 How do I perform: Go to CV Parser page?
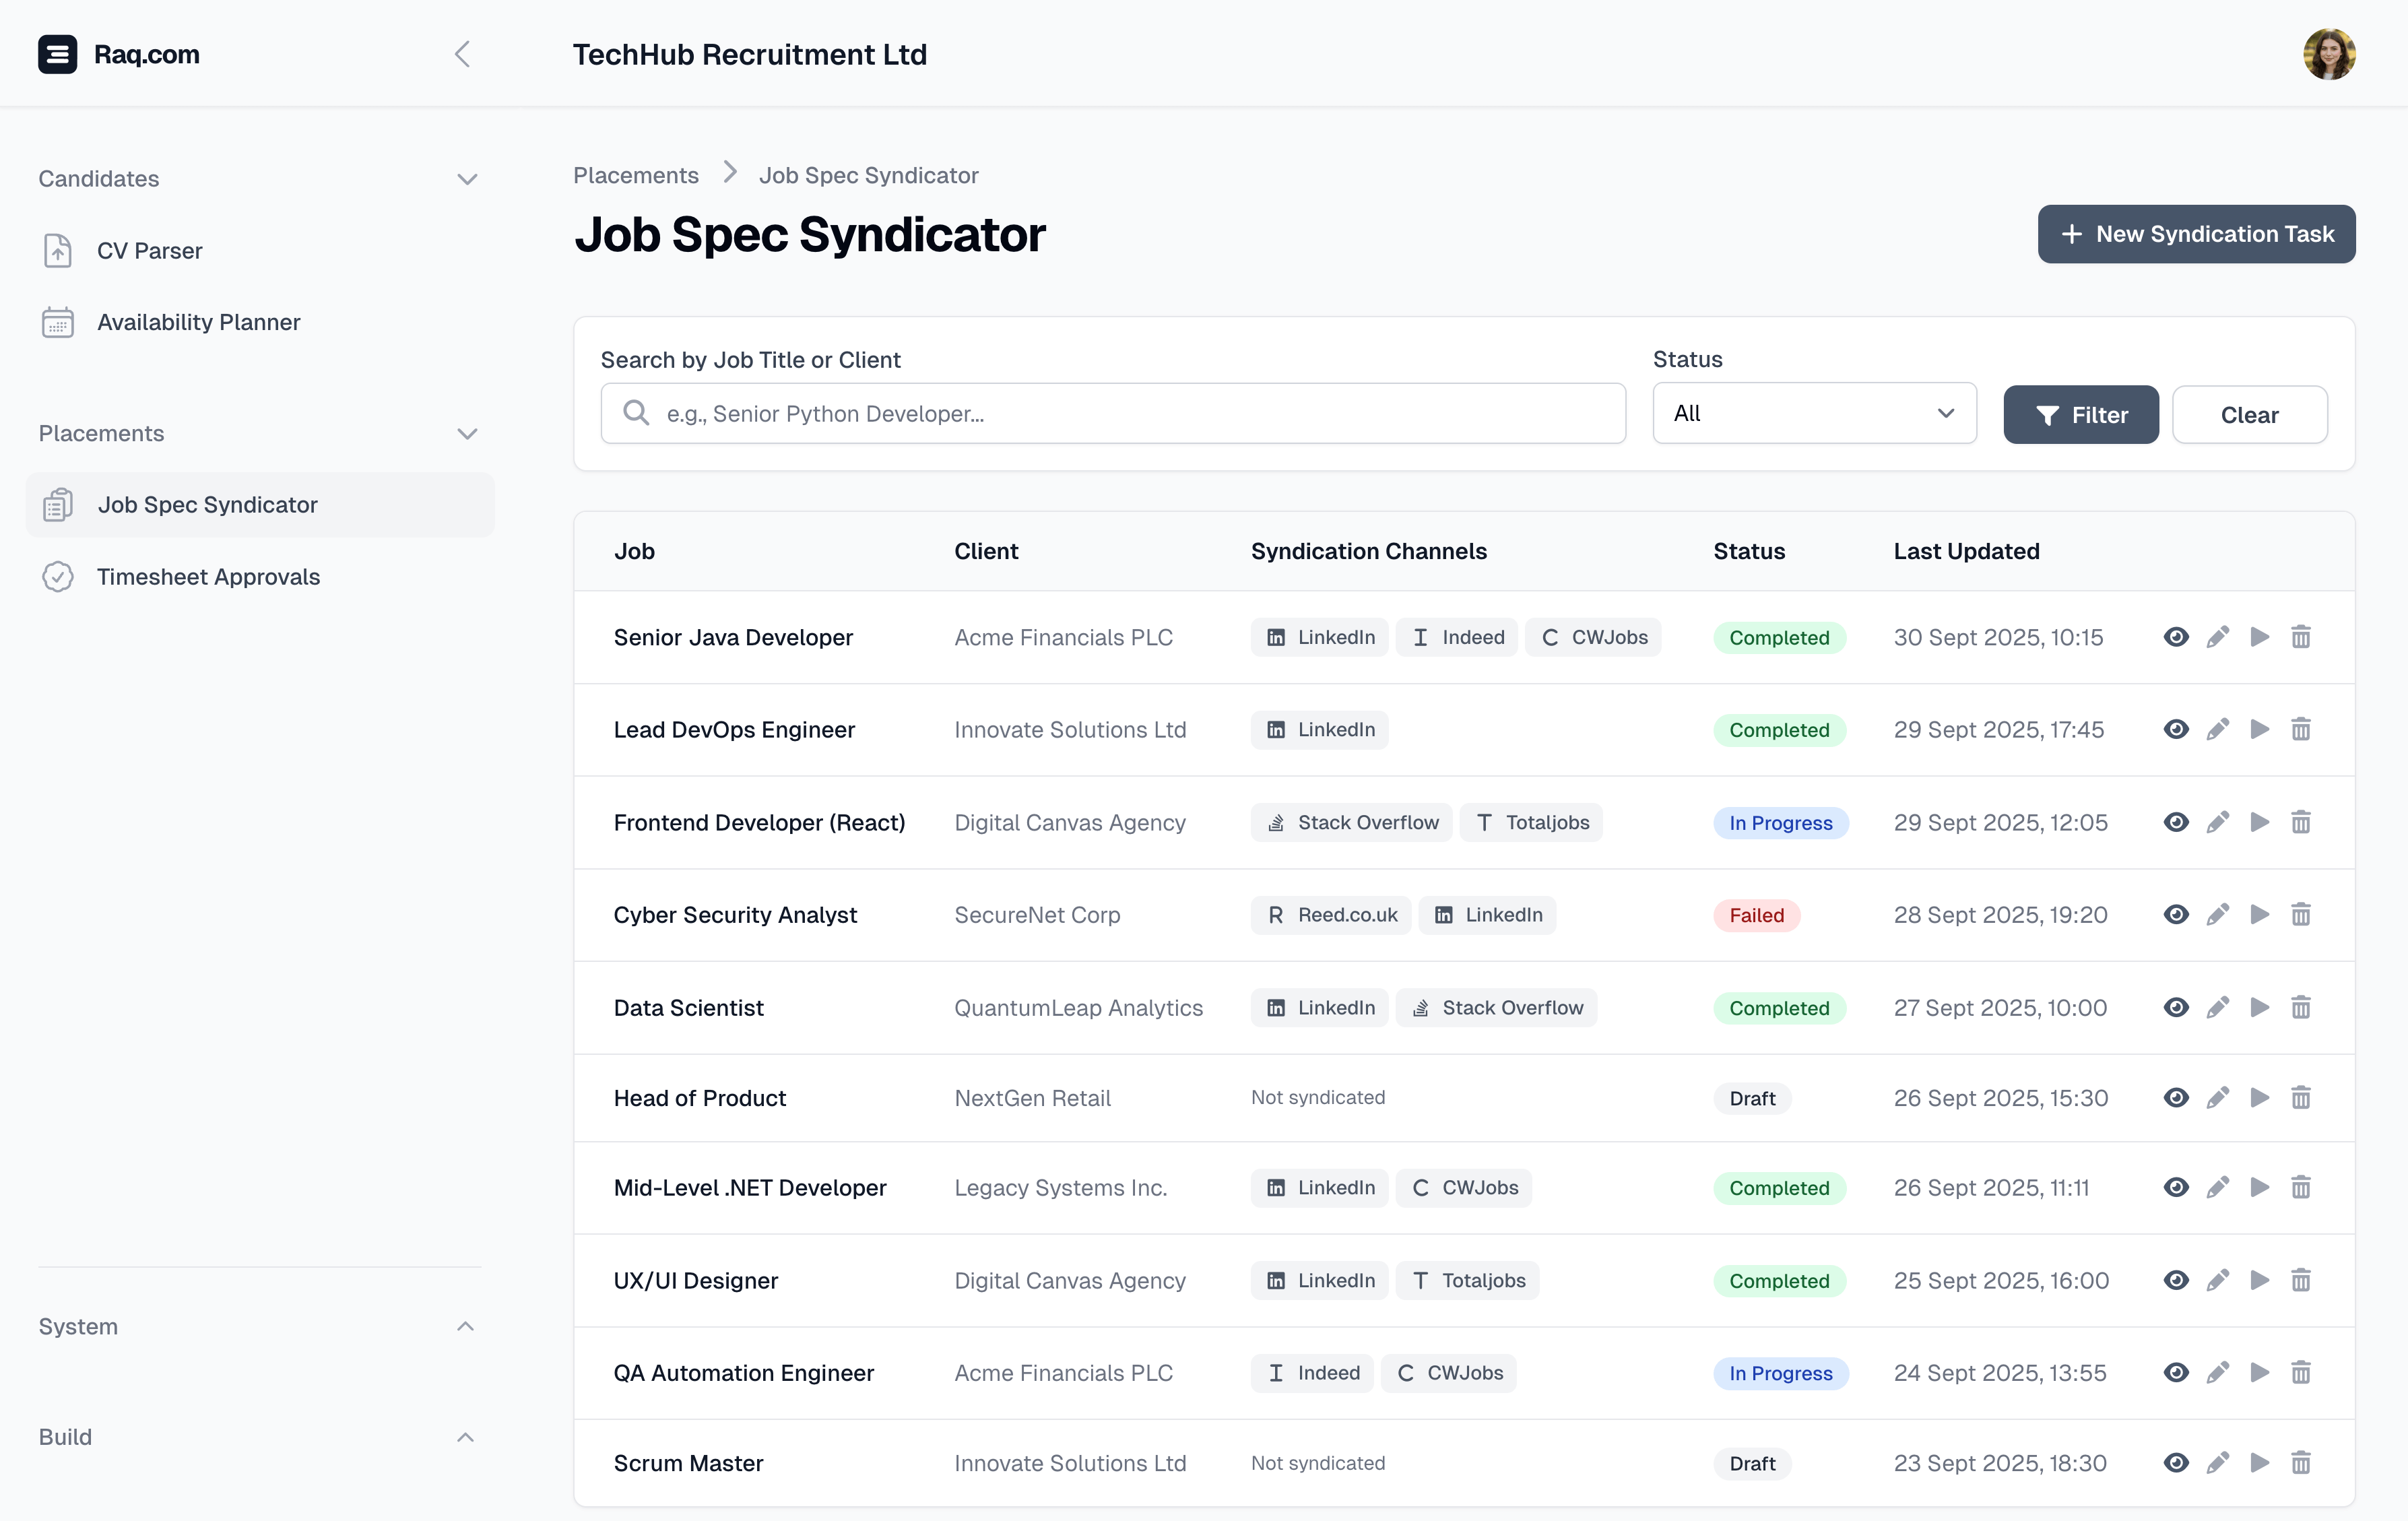[x=149, y=251]
